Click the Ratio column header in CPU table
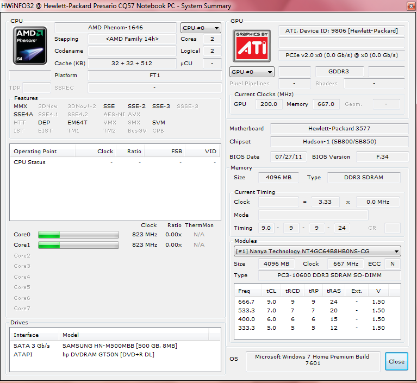 [x=130, y=151]
